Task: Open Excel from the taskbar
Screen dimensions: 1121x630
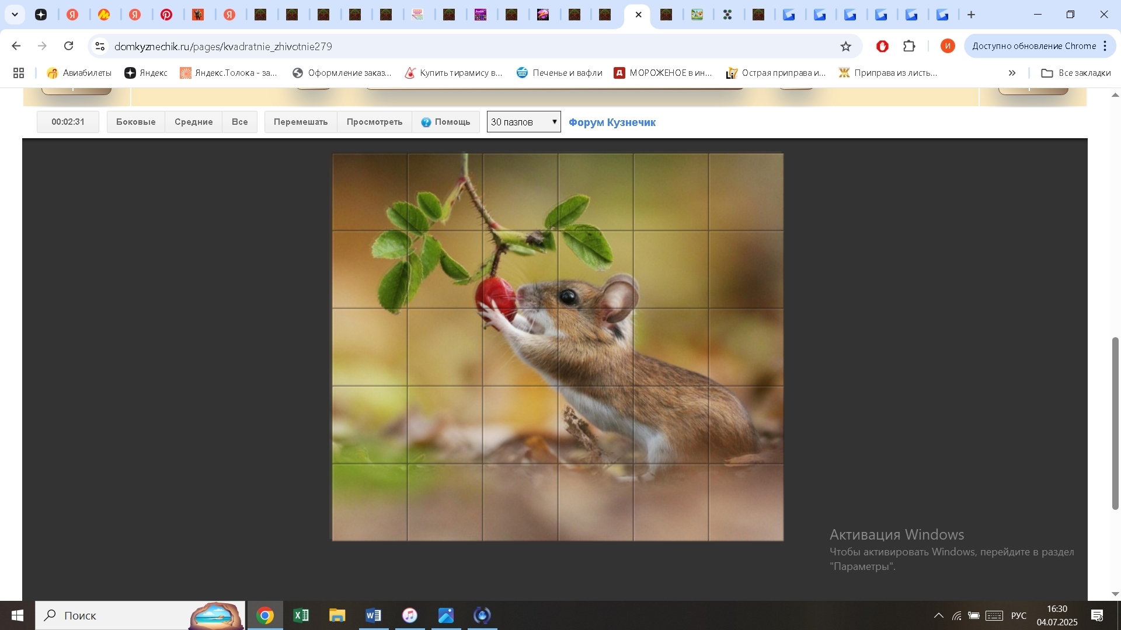Action: point(301,615)
